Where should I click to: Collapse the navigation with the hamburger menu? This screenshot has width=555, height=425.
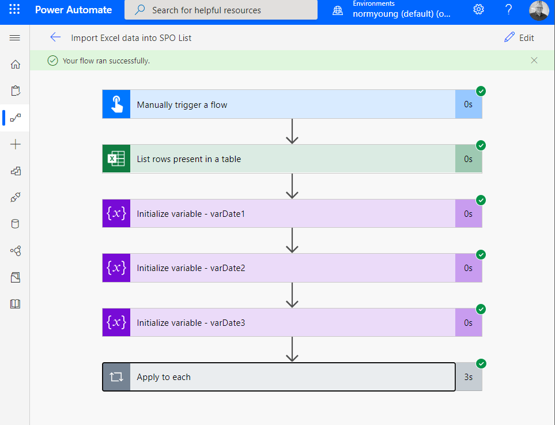click(x=14, y=38)
